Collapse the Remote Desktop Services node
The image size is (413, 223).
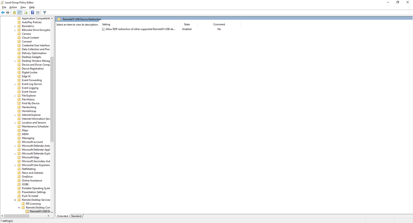click(15, 200)
